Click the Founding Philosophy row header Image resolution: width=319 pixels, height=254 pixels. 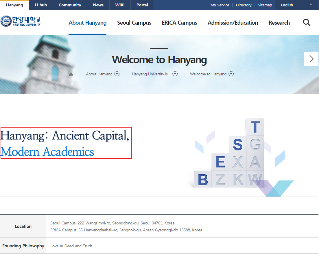[x=23, y=246]
